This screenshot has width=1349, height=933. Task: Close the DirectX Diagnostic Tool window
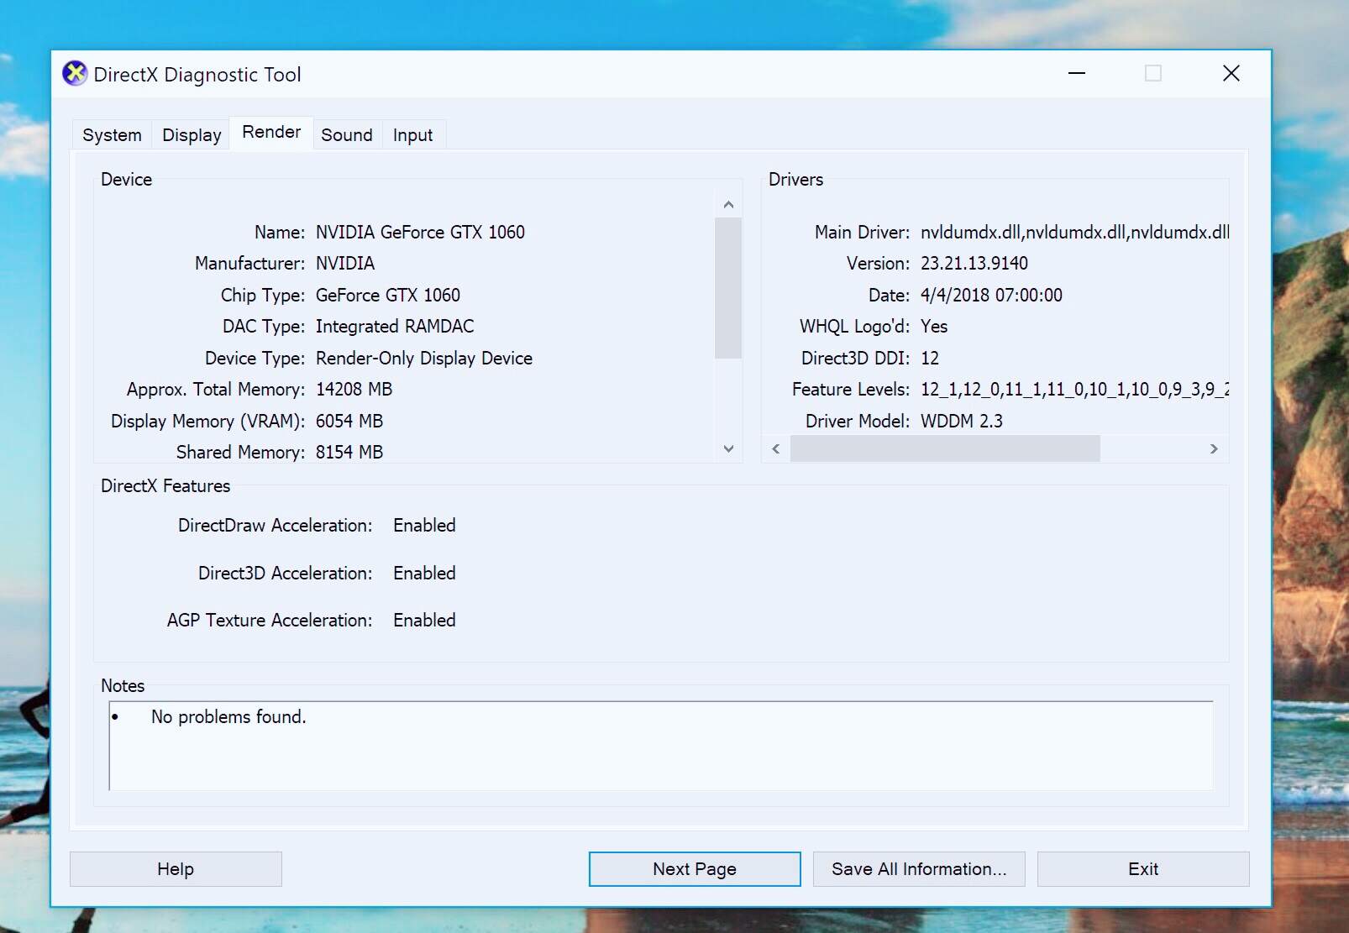1231,74
